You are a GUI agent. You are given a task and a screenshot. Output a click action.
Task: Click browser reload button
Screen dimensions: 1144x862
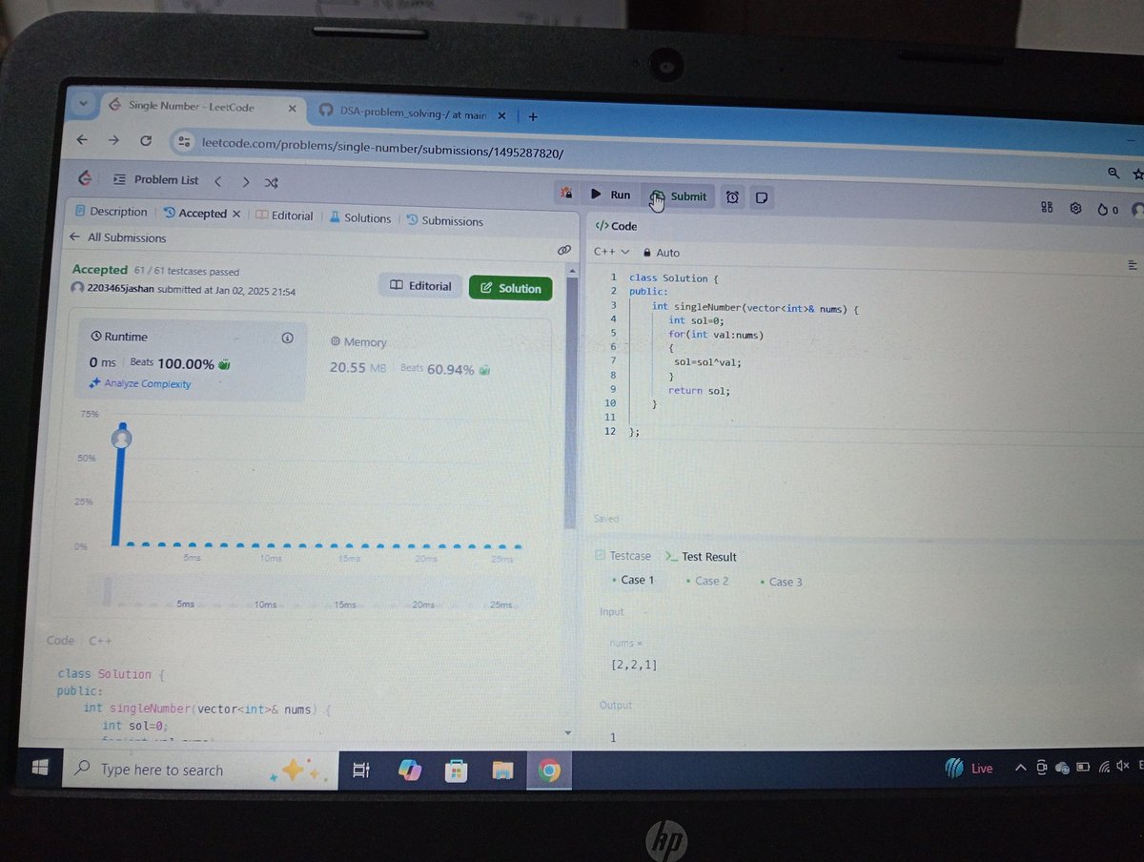145,140
